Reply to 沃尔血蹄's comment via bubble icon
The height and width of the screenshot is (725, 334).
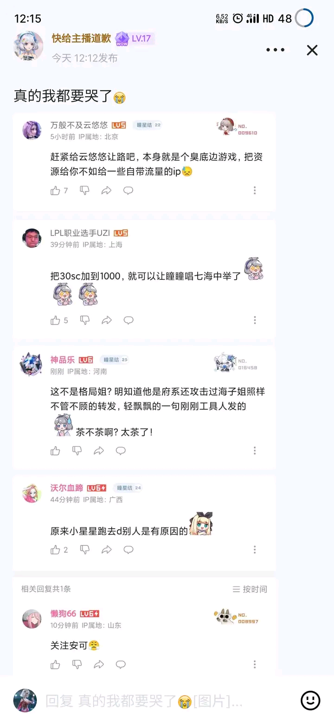point(128,550)
